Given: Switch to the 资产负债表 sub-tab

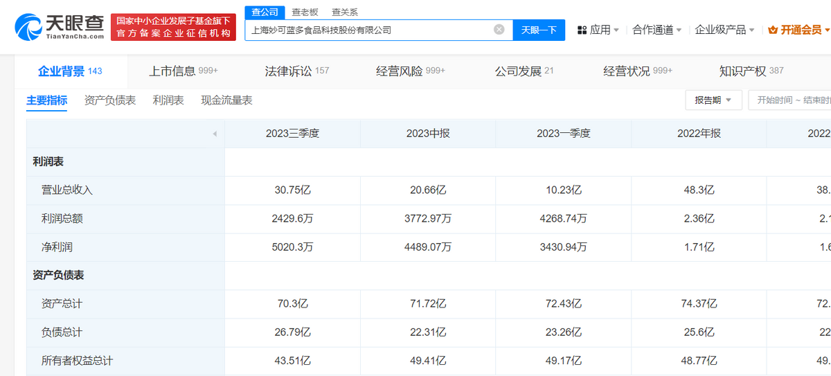Looking at the screenshot, I should pyautogui.click(x=110, y=100).
